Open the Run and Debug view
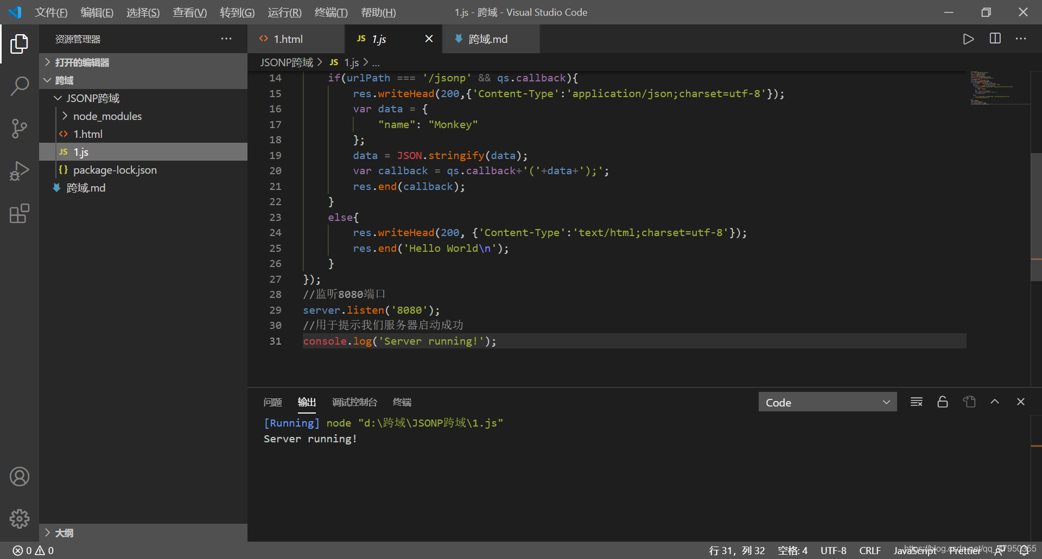The height and width of the screenshot is (559, 1042). click(x=20, y=171)
